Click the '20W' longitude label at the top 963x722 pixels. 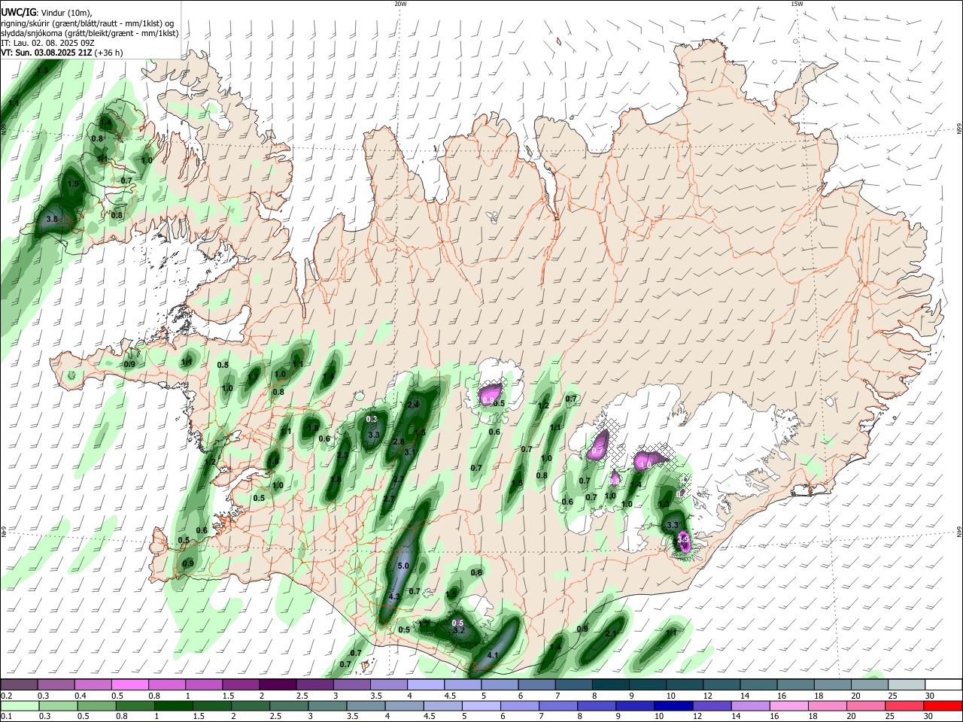coord(400,4)
